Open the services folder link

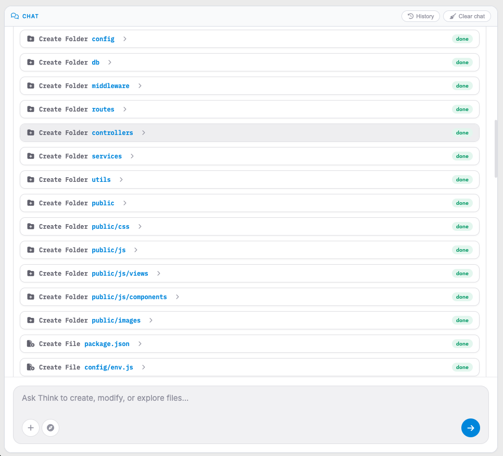coord(107,156)
